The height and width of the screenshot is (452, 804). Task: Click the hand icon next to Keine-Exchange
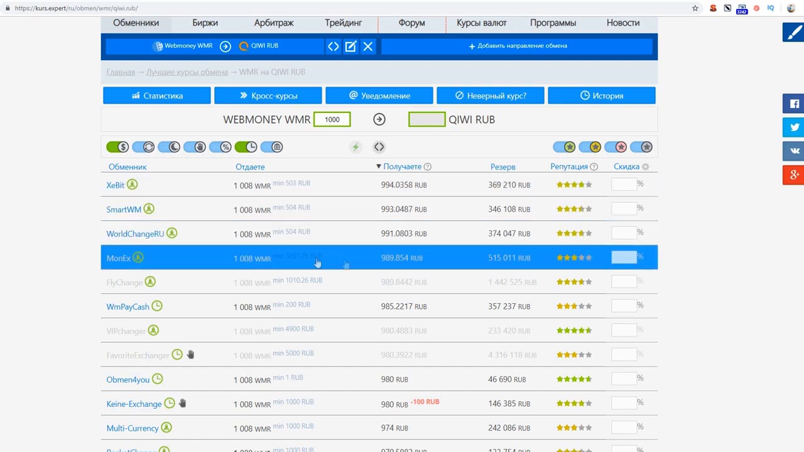pos(182,404)
